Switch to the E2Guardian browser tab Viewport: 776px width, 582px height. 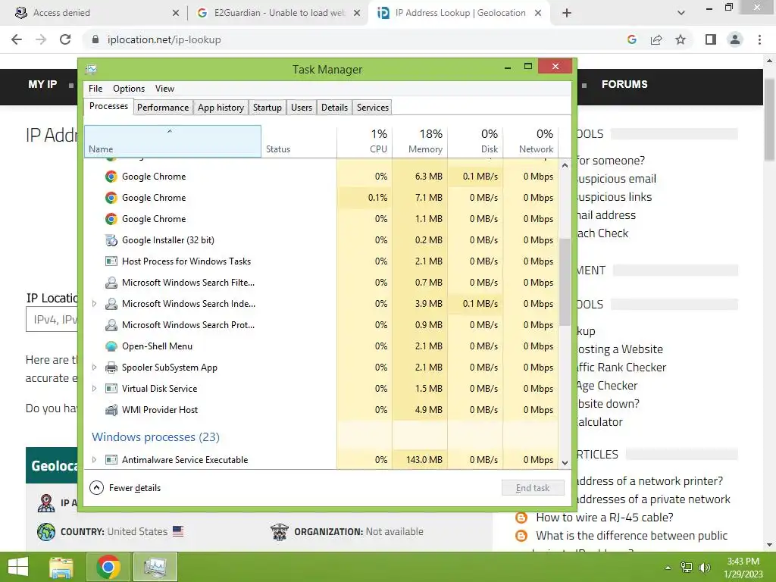[x=279, y=13]
